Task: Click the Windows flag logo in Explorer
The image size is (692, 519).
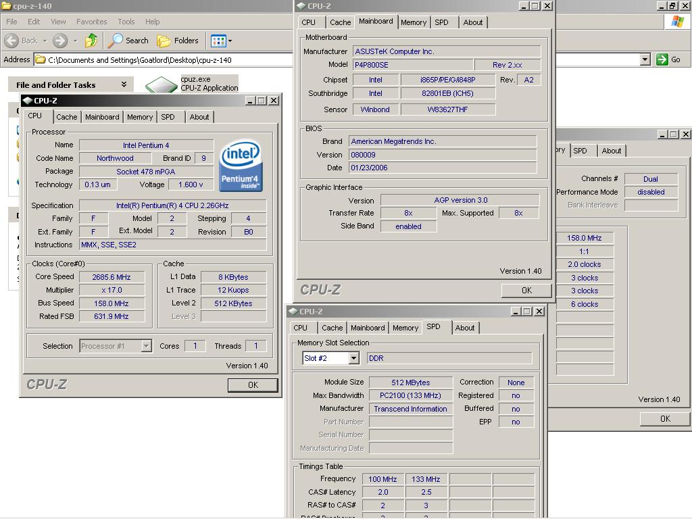Action: (x=678, y=22)
